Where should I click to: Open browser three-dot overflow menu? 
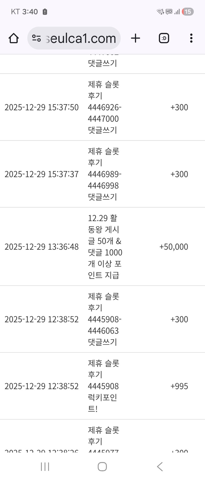(191, 38)
